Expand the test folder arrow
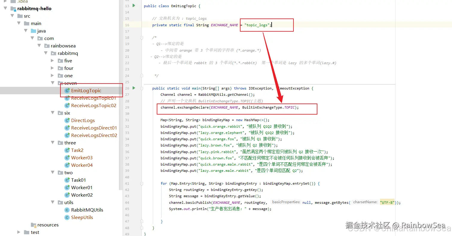Viewport: 452px width, 236px height. click(19, 232)
